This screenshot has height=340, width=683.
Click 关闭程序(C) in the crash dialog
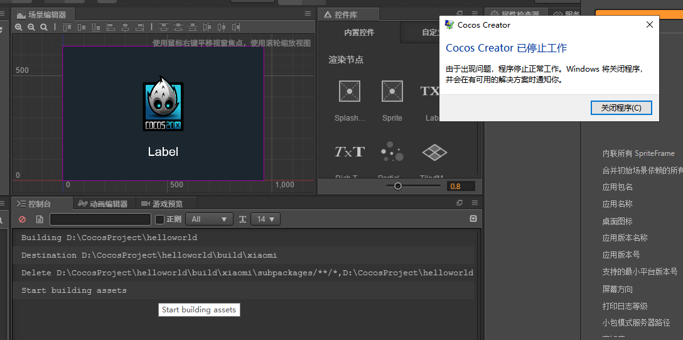coord(621,107)
